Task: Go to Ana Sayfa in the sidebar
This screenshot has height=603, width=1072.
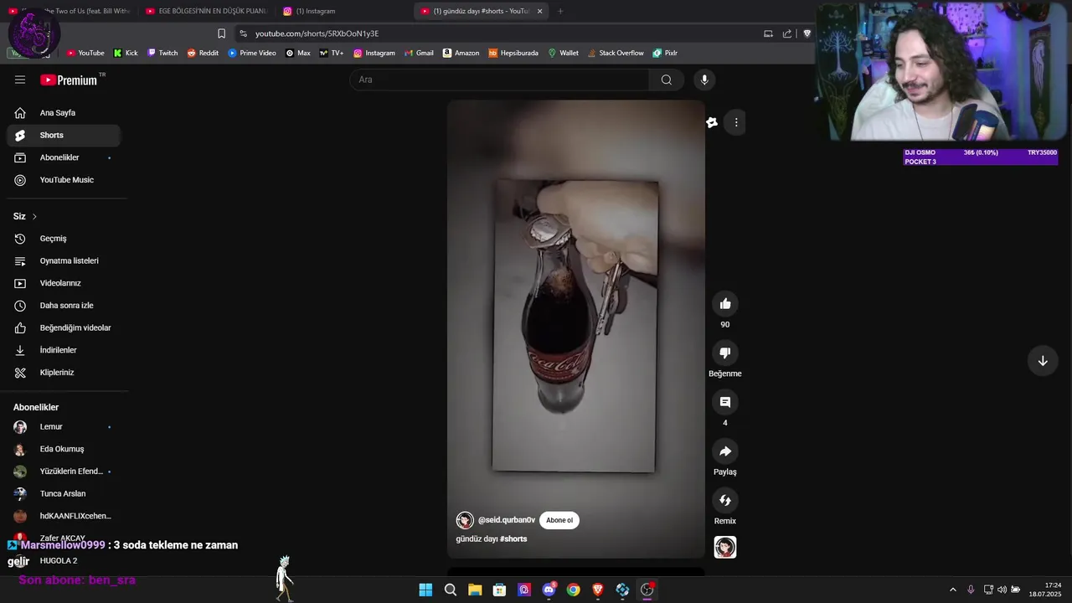Action: coord(63,113)
